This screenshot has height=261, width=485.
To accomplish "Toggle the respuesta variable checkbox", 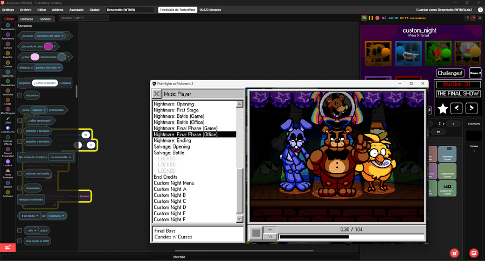I will point(19,95).
